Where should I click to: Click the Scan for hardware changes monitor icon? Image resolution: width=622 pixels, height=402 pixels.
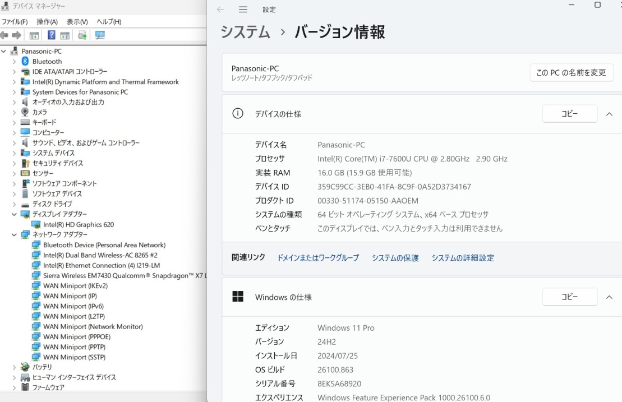pos(100,35)
